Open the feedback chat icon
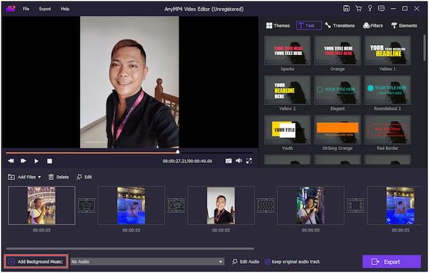This screenshot has width=429, height=273. click(x=381, y=9)
